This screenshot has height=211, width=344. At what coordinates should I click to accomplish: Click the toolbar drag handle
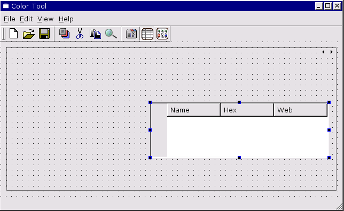point(4,34)
